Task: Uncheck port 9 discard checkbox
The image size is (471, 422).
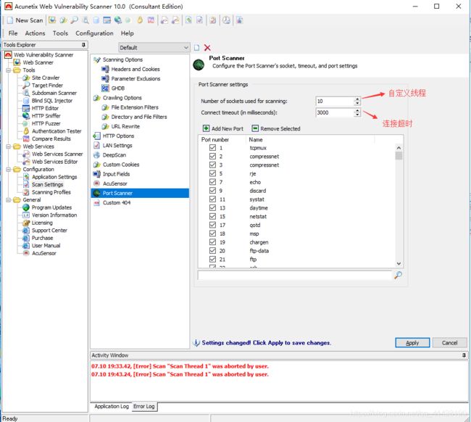Action: point(212,191)
